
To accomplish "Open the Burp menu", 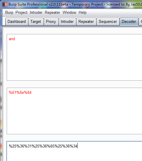I will click(9, 13).
